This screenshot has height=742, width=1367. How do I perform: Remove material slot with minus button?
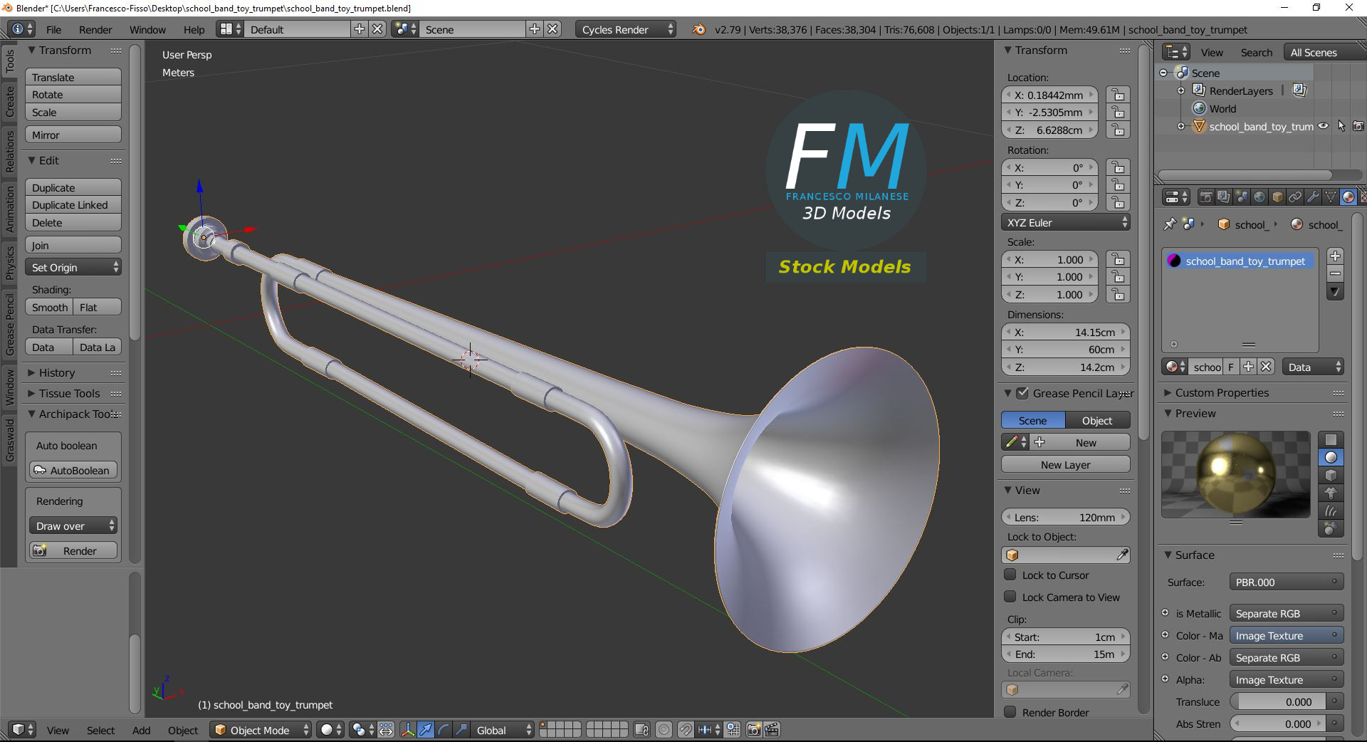[1336, 273]
